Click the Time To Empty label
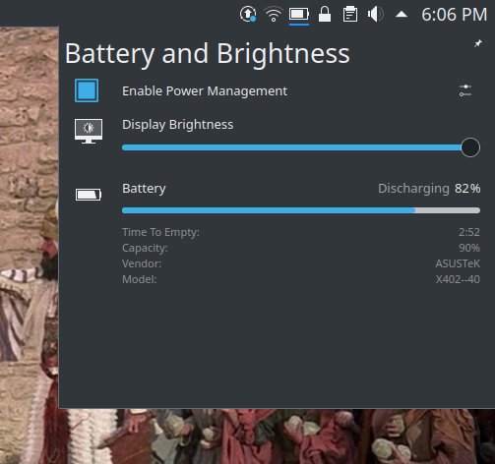 (x=160, y=232)
